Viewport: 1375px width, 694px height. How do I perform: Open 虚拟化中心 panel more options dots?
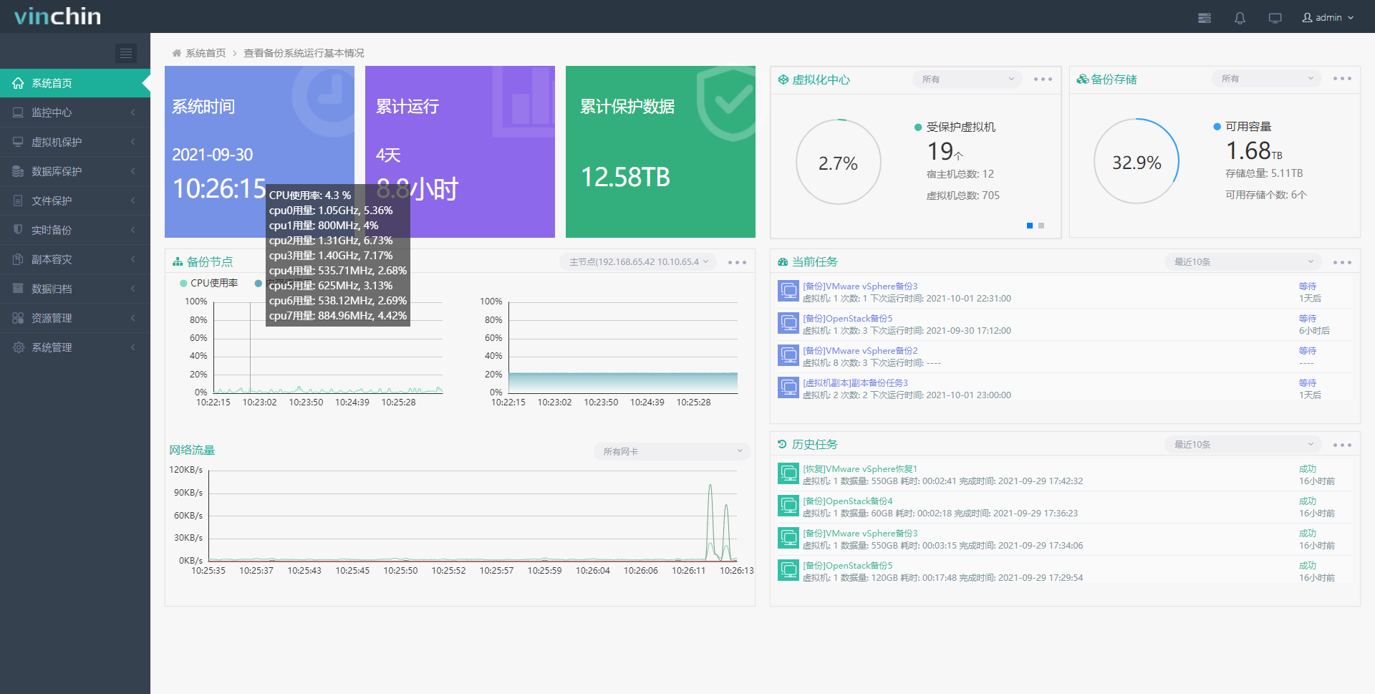[1043, 79]
